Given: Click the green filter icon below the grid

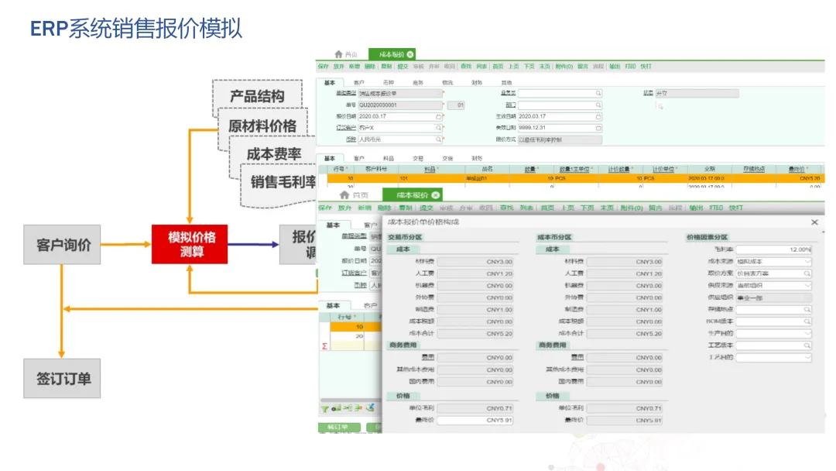Looking at the screenshot, I should [x=324, y=408].
